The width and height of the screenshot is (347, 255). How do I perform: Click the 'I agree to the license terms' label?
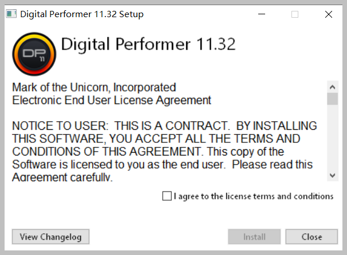coord(254,196)
